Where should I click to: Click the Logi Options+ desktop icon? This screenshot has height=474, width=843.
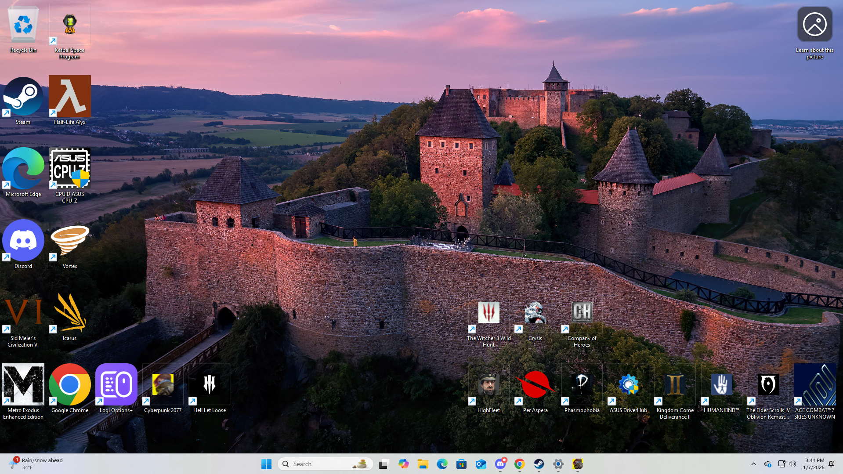coord(116,385)
